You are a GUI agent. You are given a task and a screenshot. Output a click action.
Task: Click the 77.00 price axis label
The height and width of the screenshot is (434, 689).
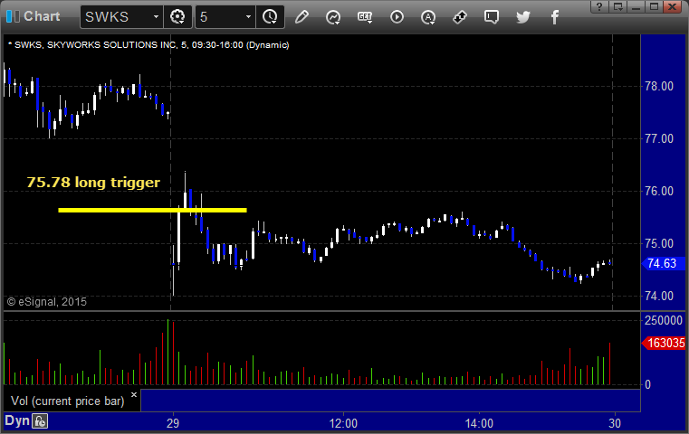[659, 138]
